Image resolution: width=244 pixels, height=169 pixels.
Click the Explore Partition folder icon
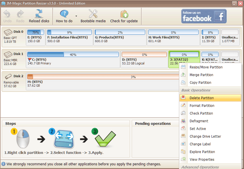pos(183,151)
